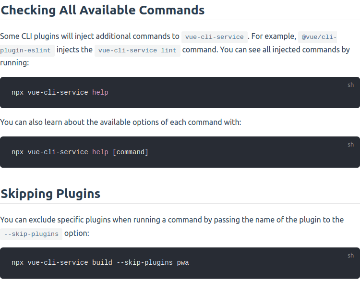Click the word 'option:' after --skip-plugins
360x283 pixels.
click(77, 234)
